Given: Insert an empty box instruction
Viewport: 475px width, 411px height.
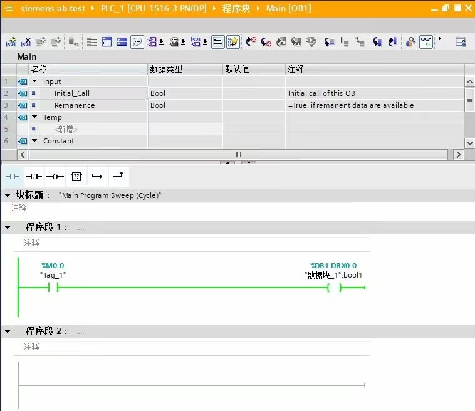Looking at the screenshot, I should click(76, 177).
